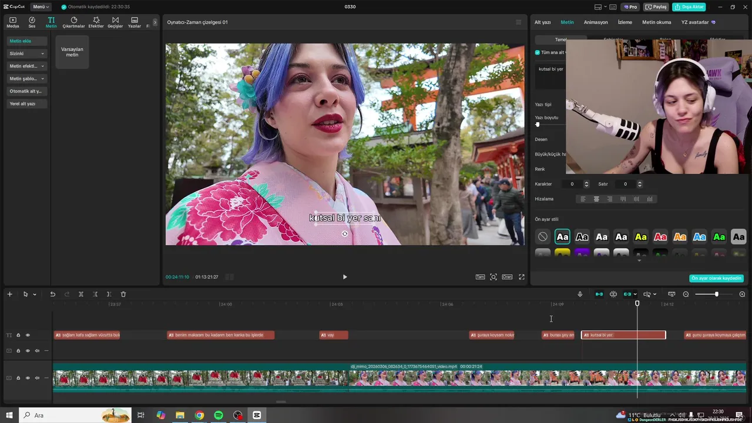The width and height of the screenshot is (752, 423).
Task: Choose the no-style preset icon
Action: pyautogui.click(x=543, y=237)
